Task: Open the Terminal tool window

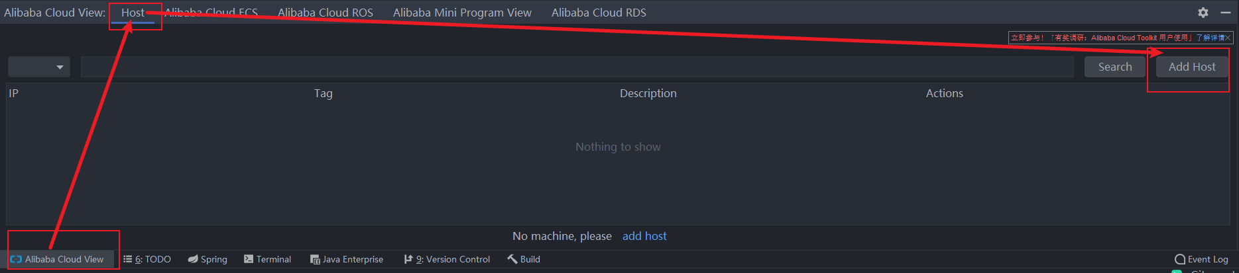Action: pyautogui.click(x=268, y=259)
